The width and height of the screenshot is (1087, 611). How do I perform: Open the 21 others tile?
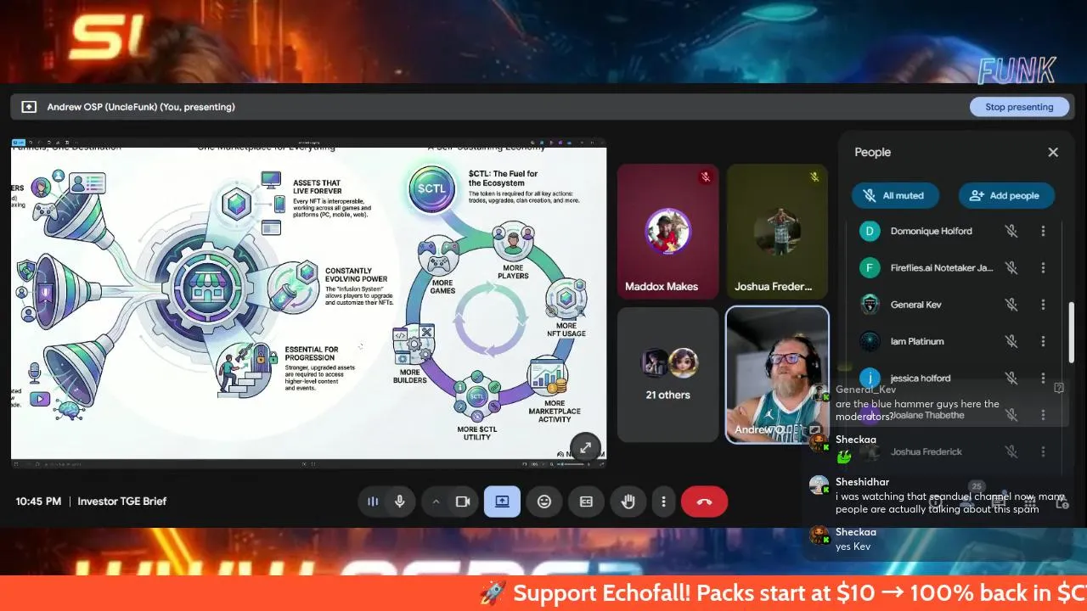click(667, 374)
